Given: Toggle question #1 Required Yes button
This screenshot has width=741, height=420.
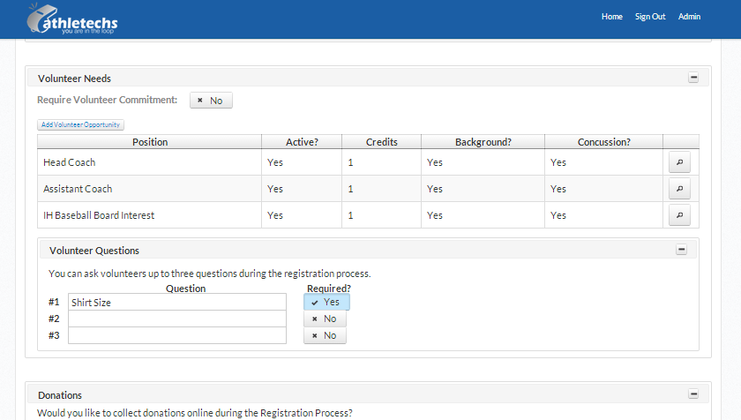Looking at the screenshot, I should tap(326, 302).
